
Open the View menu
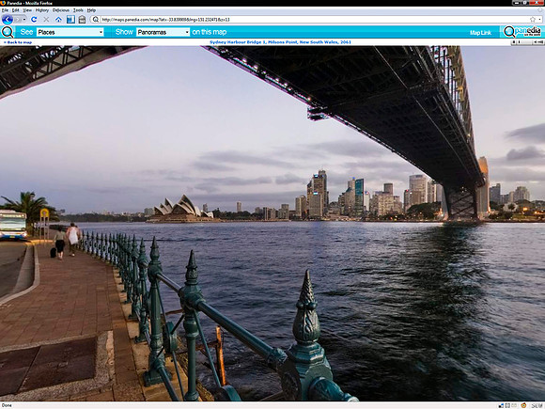point(27,10)
